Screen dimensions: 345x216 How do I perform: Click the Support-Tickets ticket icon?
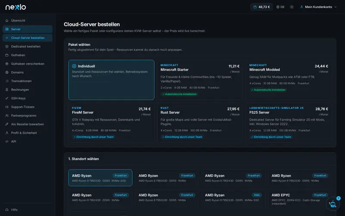click(7, 107)
